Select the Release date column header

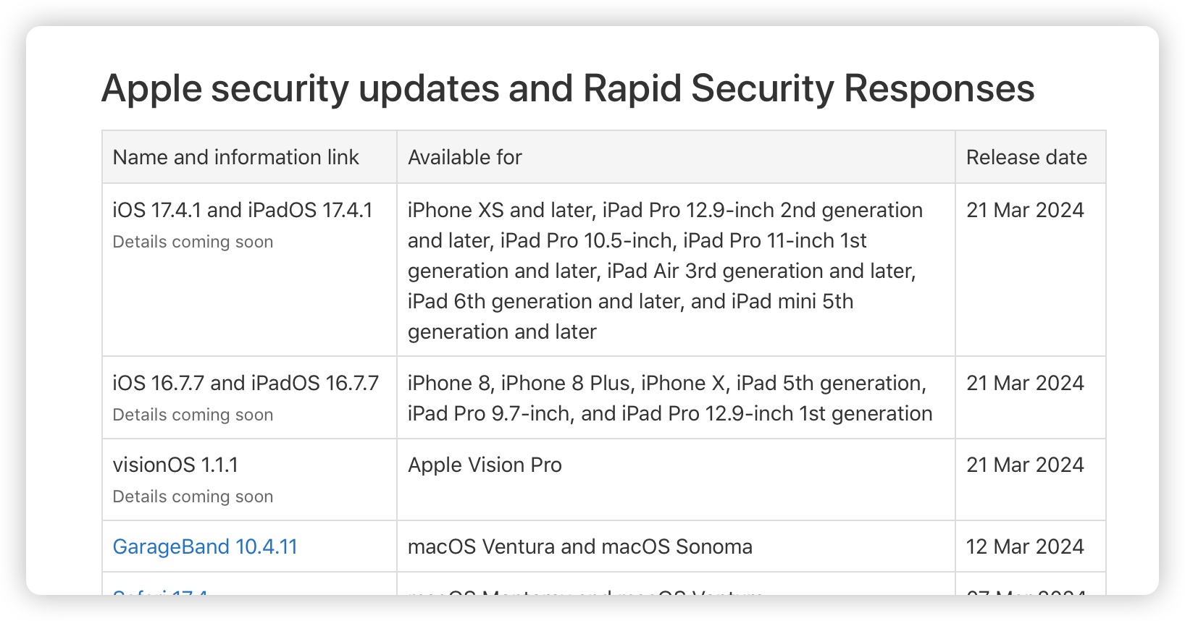pyautogui.click(x=1026, y=157)
